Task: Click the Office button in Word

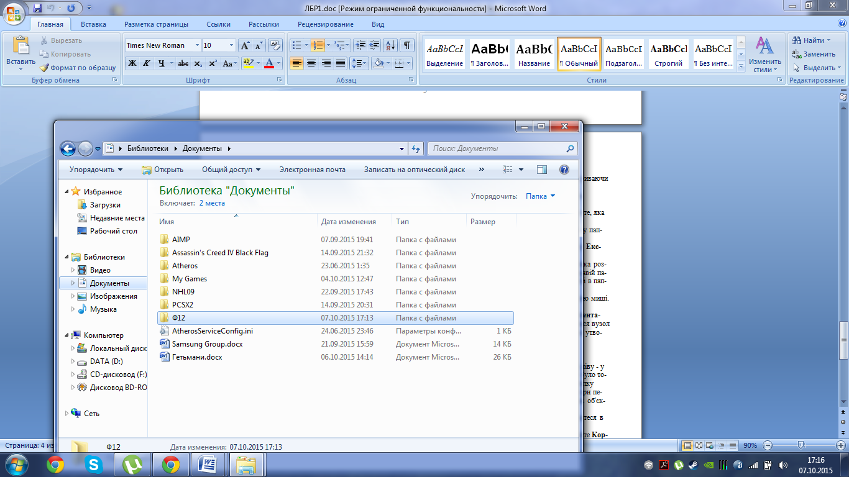Action: pos(14,12)
